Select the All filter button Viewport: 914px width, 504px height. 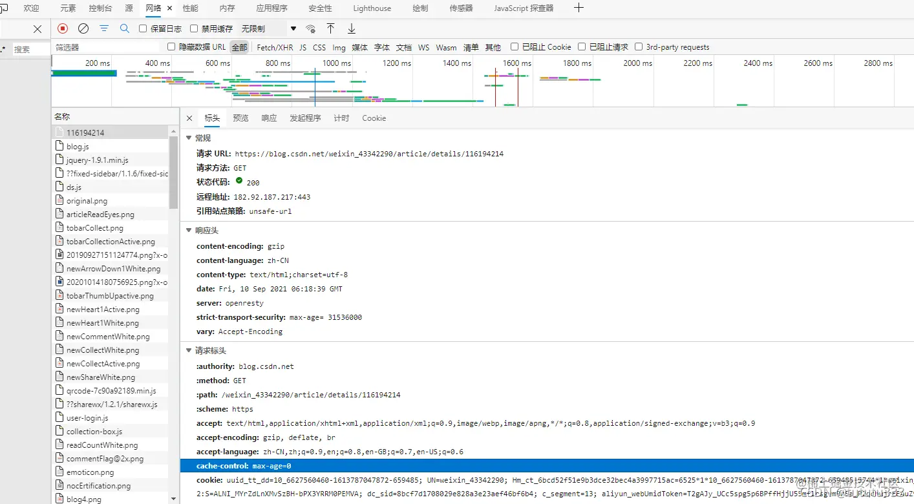point(239,47)
